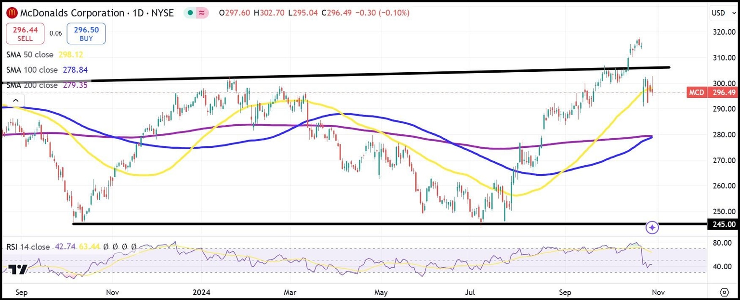The width and height of the screenshot is (740, 300).
Task: Click the 2024 label on time axis
Action: click(202, 292)
